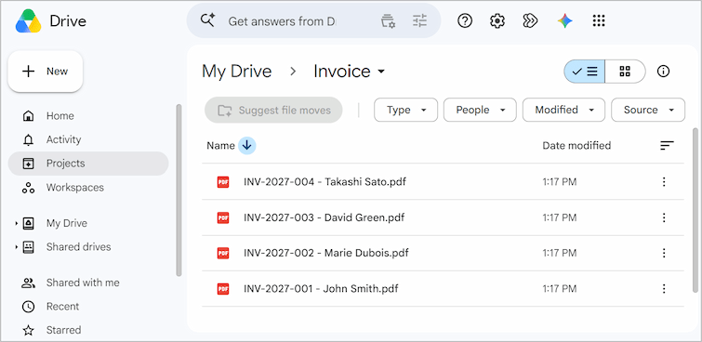
Task: Open the search filter folder icon
Action: coord(388,21)
